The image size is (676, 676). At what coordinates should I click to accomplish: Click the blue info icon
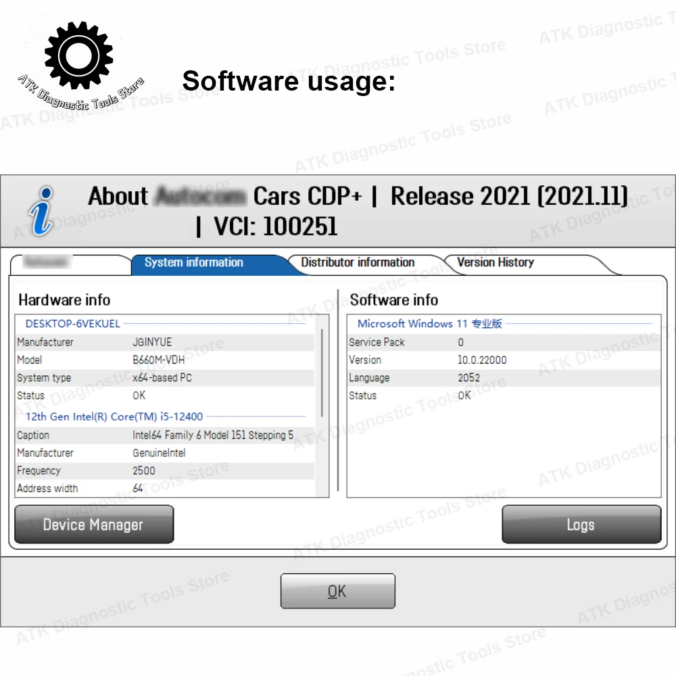tap(41, 211)
